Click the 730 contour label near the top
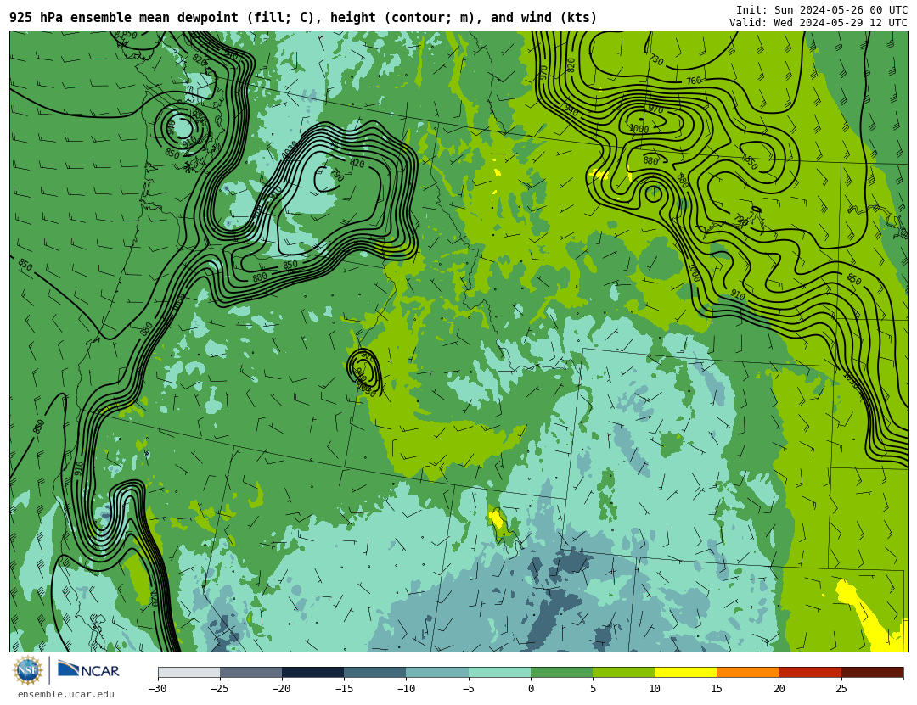 656,59
